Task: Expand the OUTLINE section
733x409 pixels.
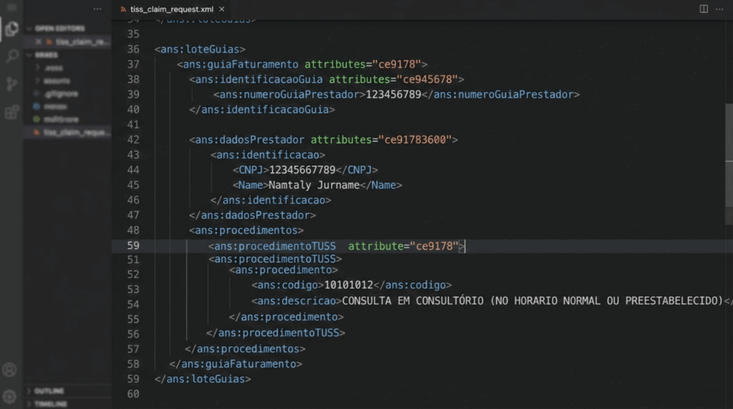Action: tap(46, 391)
